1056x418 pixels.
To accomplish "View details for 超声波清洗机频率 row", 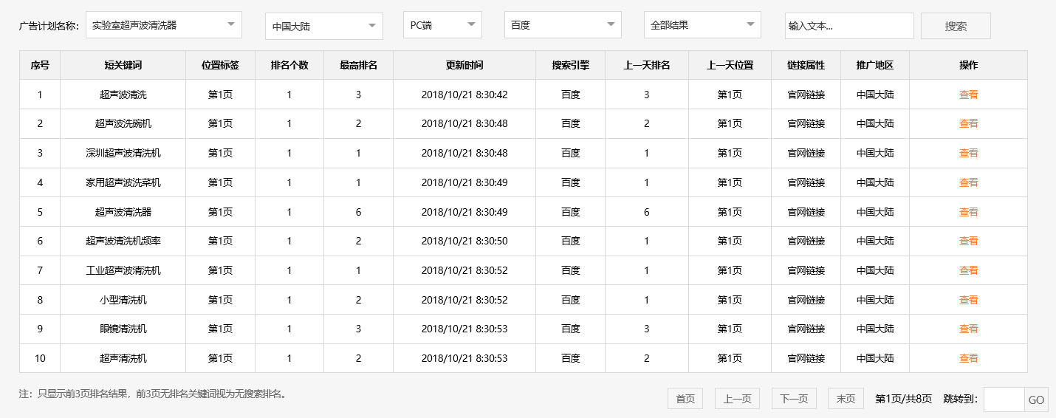I will click(968, 241).
